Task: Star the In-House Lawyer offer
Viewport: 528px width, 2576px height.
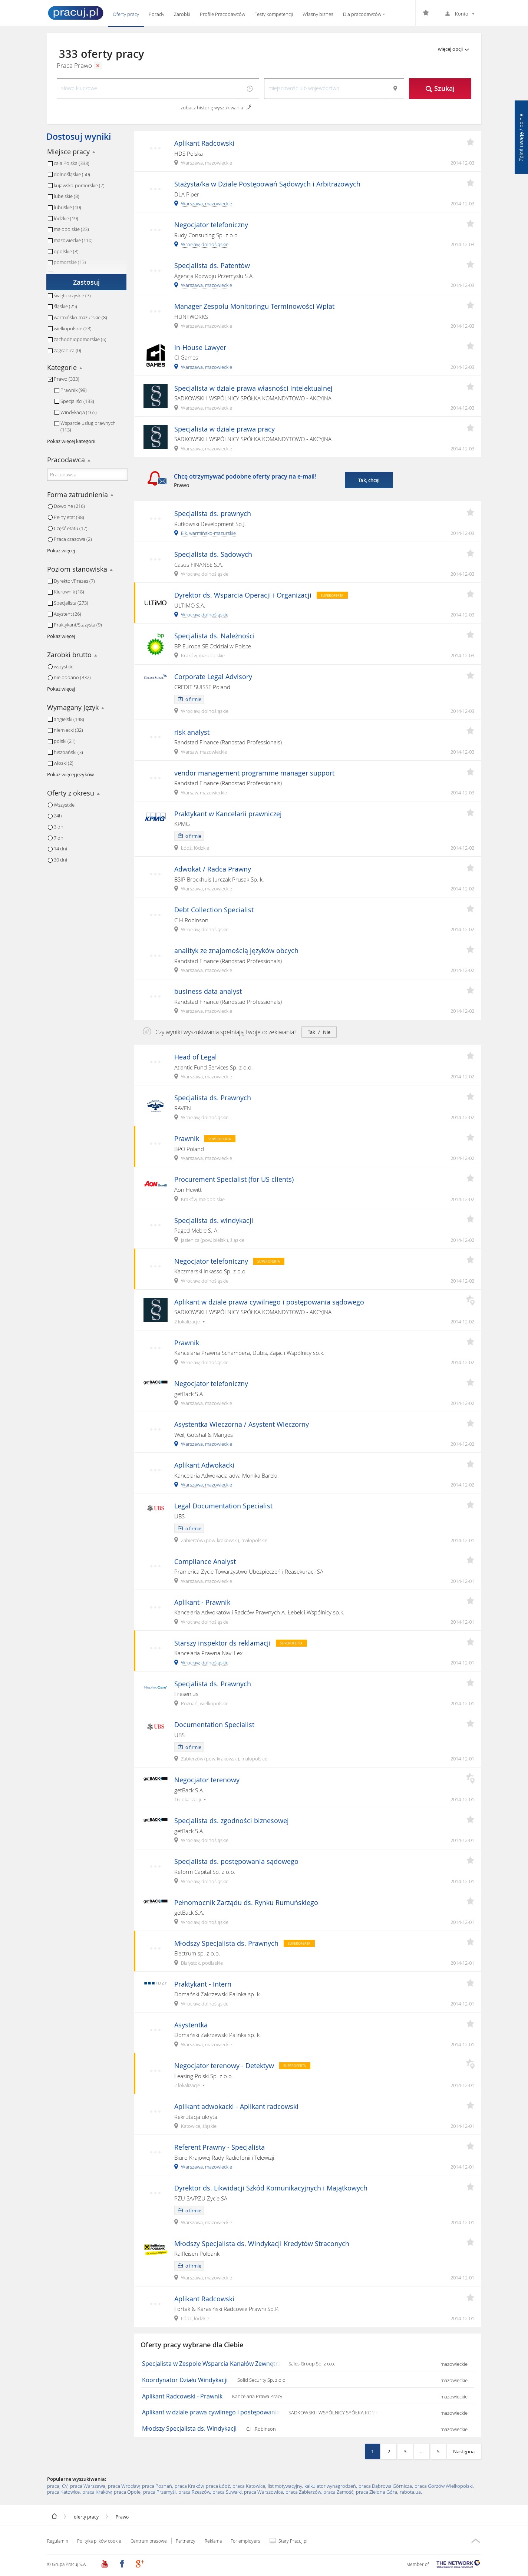Action: click(470, 346)
